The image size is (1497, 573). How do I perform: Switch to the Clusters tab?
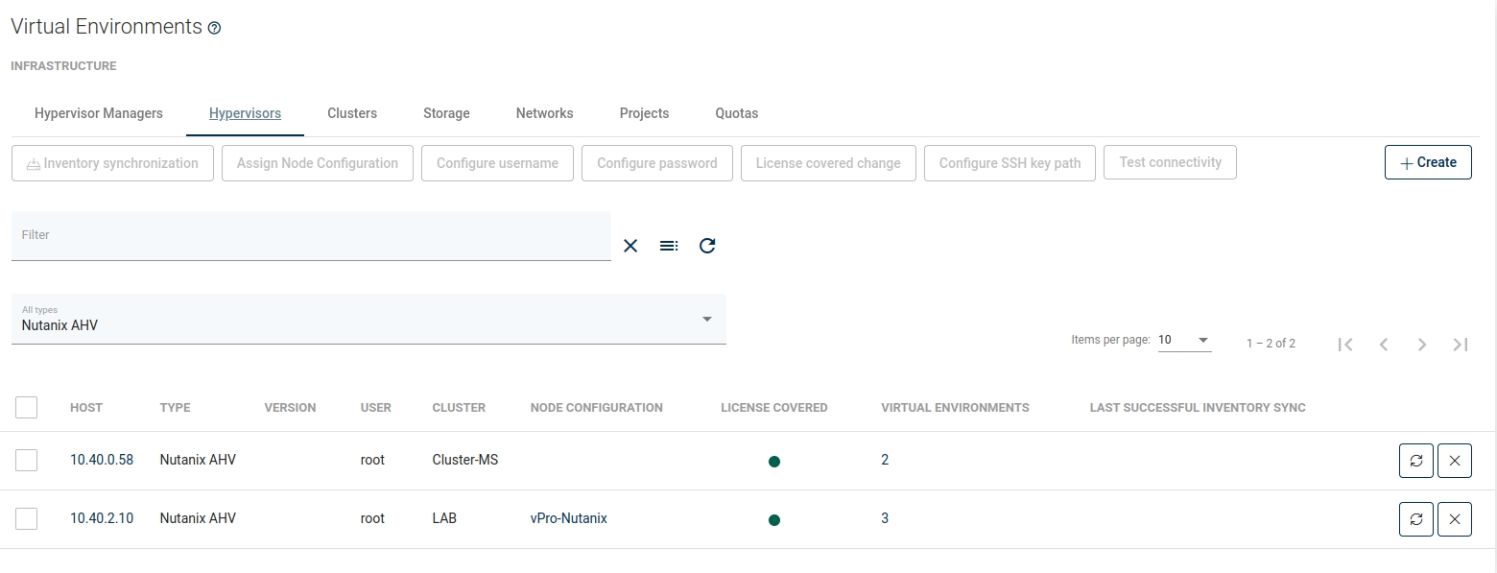tap(352, 113)
